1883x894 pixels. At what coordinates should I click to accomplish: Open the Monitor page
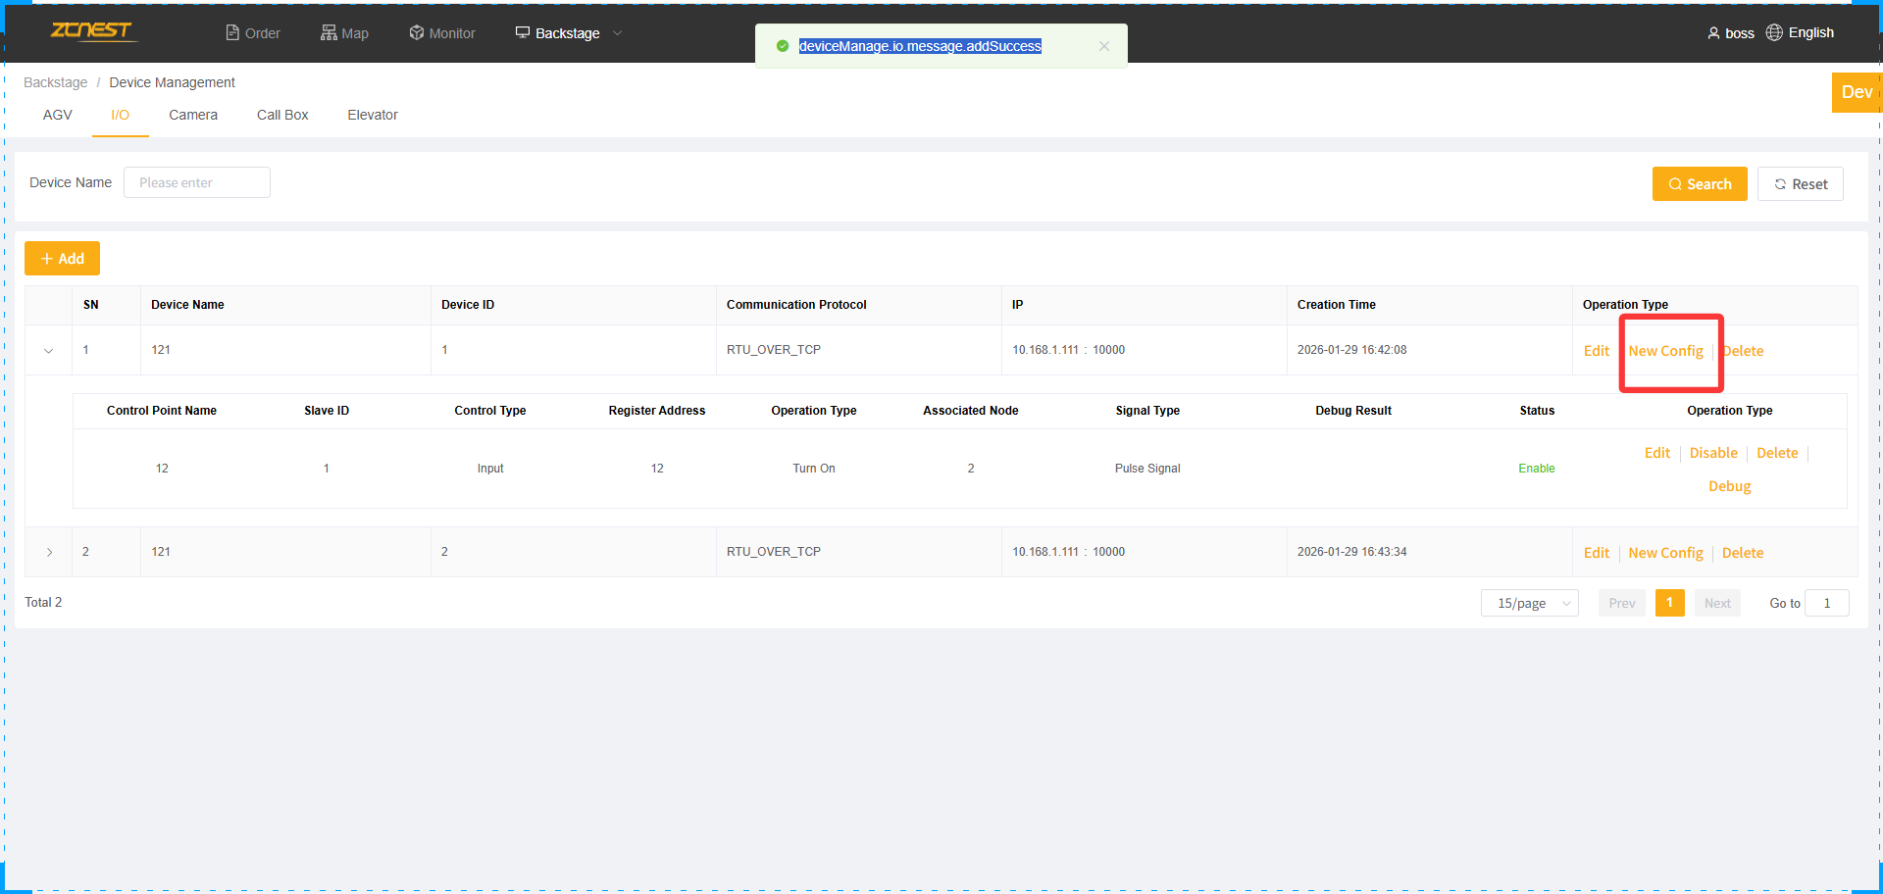pos(442,33)
